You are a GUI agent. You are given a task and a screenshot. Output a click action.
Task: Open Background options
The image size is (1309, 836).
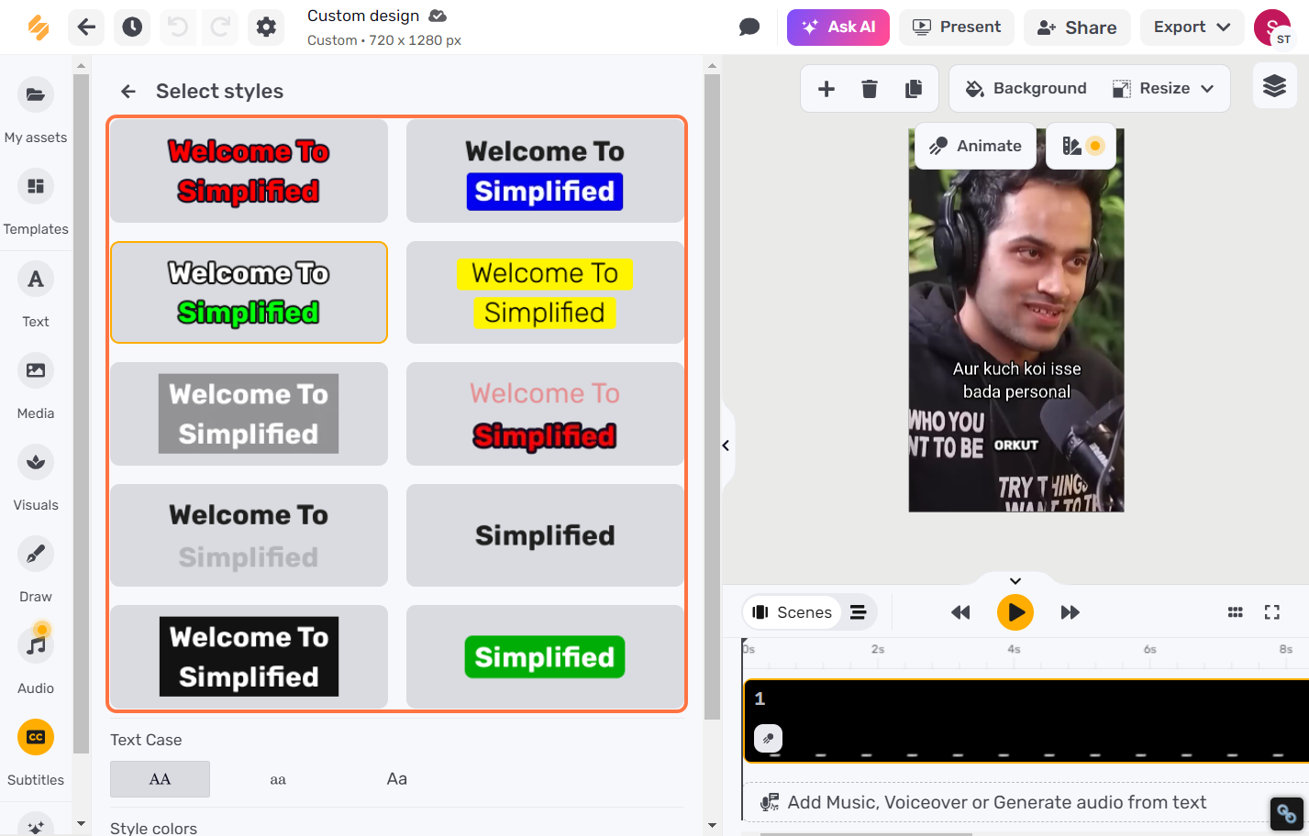coord(1026,89)
